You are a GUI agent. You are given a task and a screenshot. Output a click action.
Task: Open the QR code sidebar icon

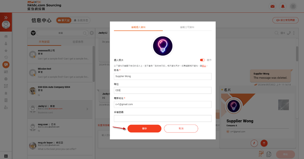tap(6, 86)
